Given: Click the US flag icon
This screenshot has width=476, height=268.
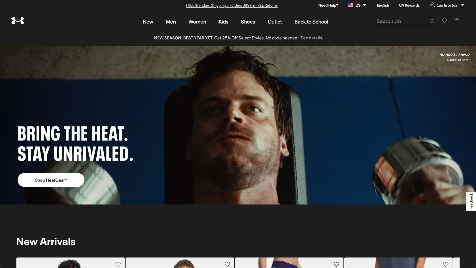Looking at the screenshot, I should click(350, 5).
